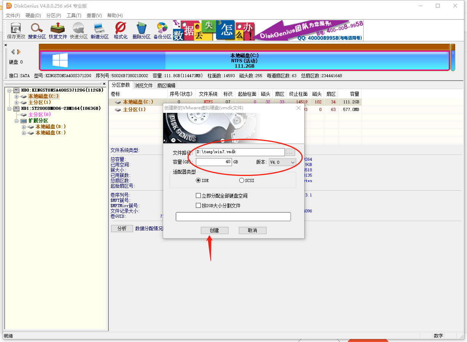Click the 创建 button to create vmdk
The width and height of the screenshot is (467, 342).
click(x=214, y=230)
